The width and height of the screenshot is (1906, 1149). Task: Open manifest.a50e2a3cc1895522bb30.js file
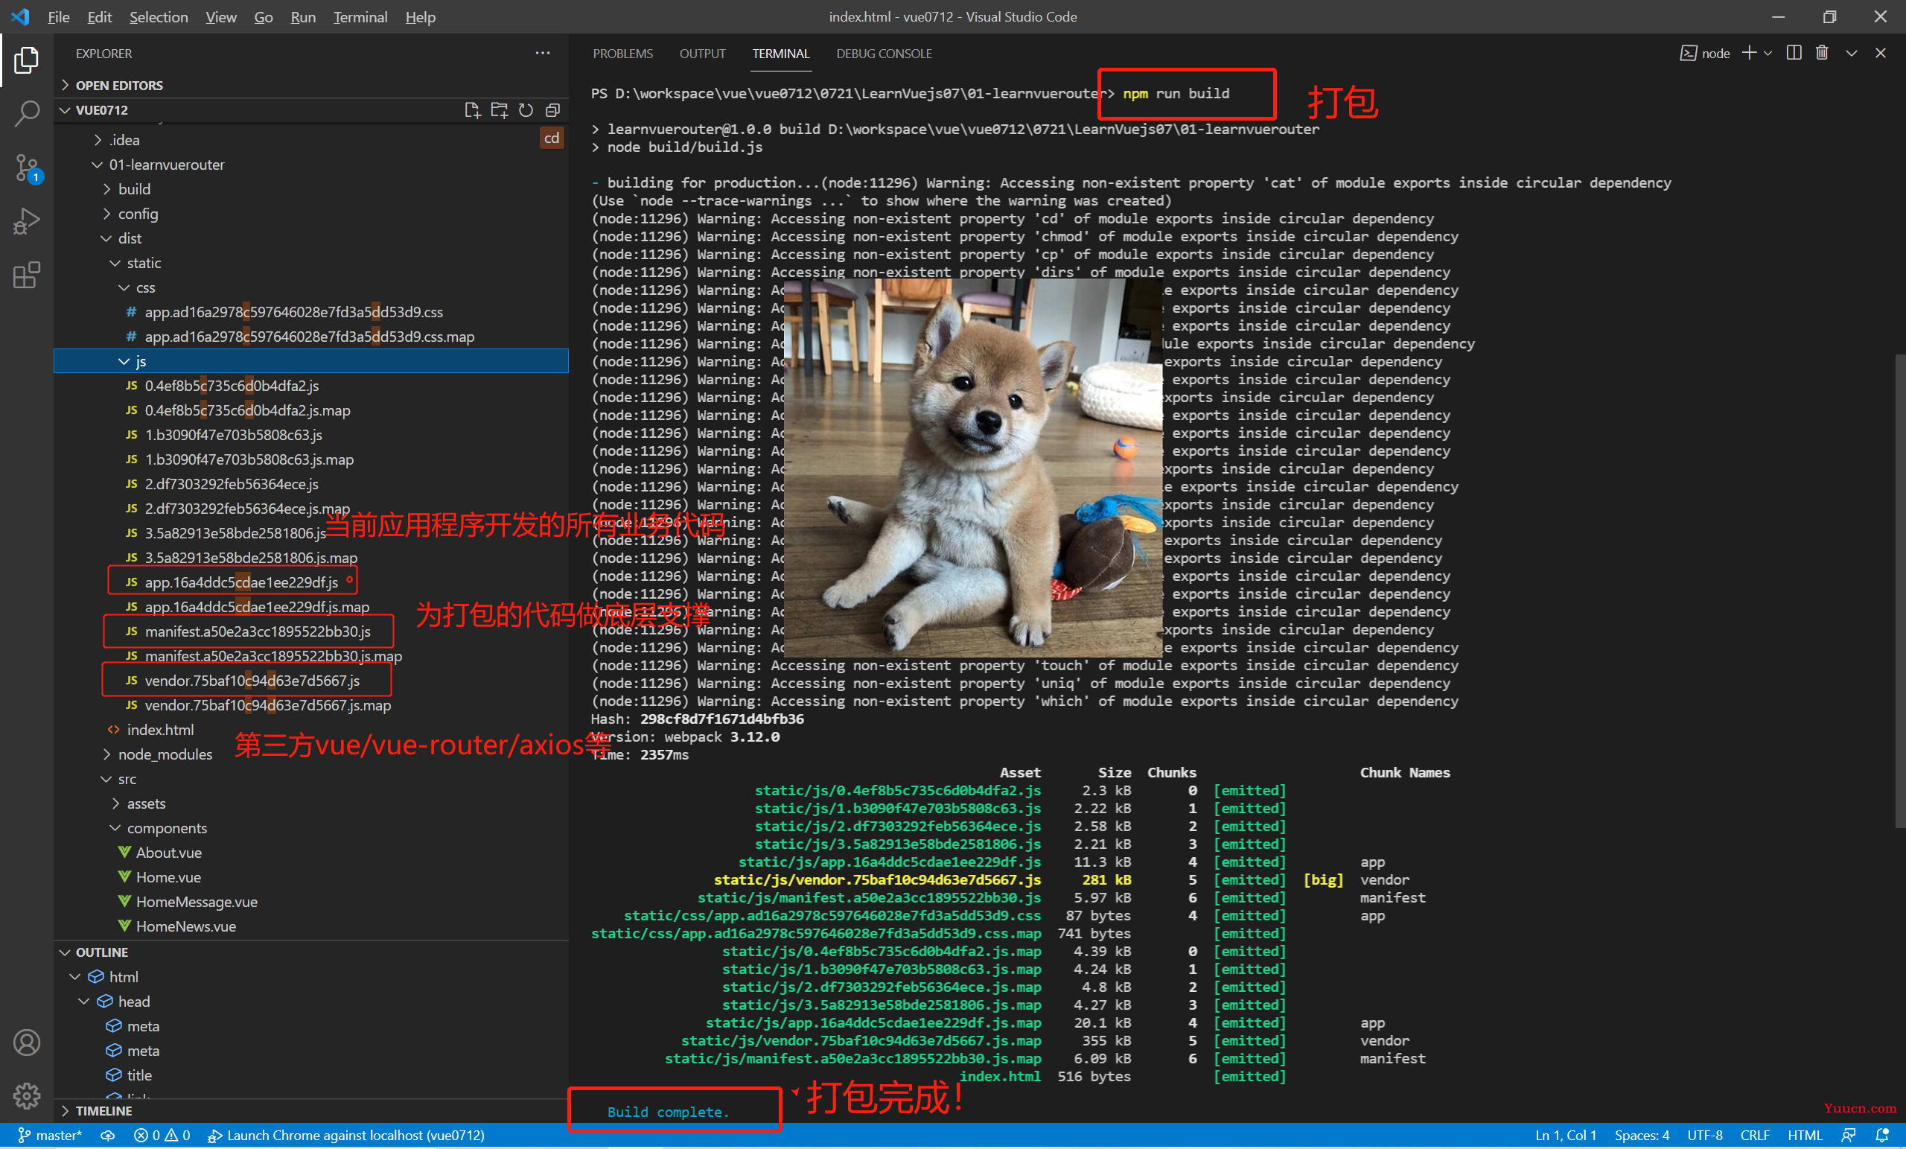[x=311, y=631]
